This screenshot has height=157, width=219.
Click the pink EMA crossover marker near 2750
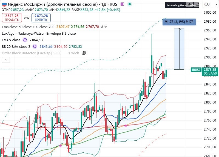pos(126,126)
